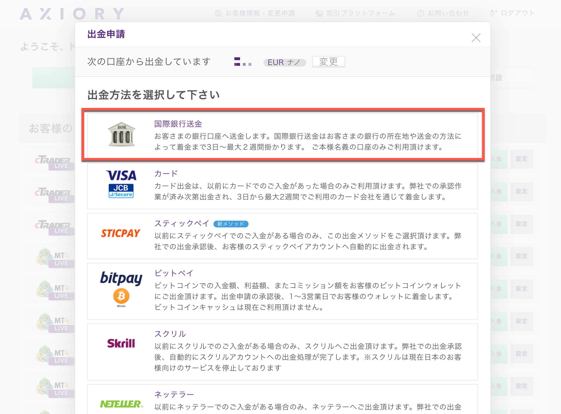Click the bank building icon
This screenshot has height=414, width=561.
pos(121,134)
